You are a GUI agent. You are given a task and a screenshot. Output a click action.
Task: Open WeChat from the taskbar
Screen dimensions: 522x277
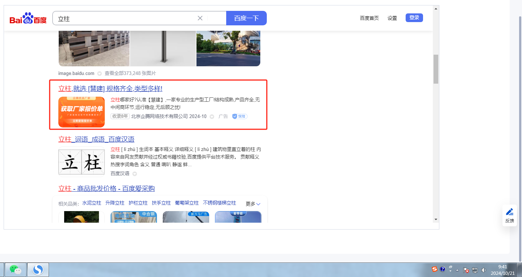15,269
